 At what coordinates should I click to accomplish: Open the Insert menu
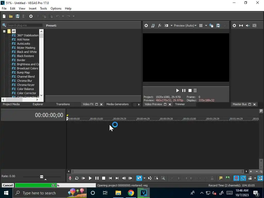(x=32, y=9)
